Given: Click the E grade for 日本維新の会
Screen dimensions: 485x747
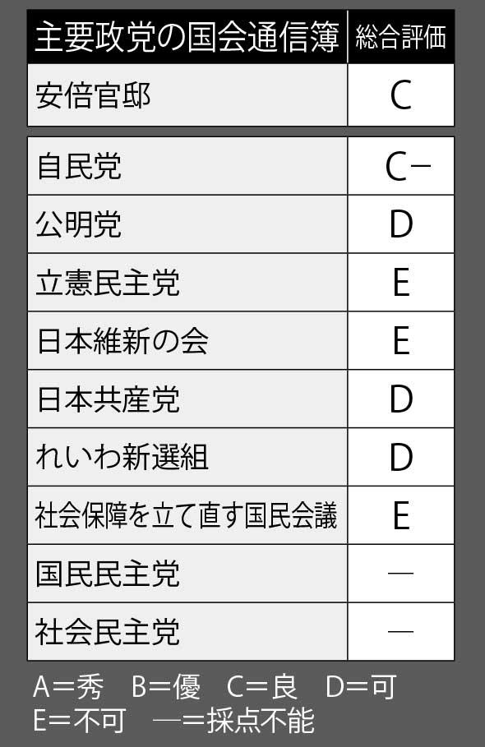Looking at the screenshot, I should point(401,340).
